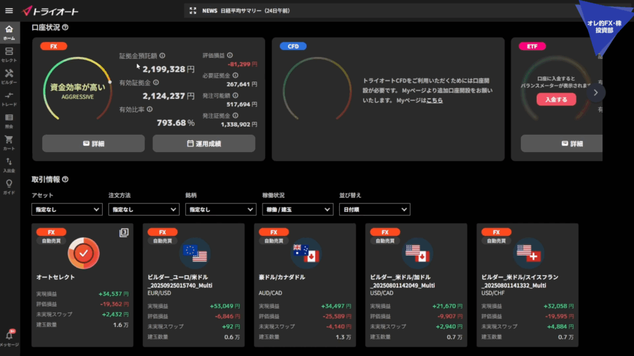Open the Trade (トレード) sidebar icon

(9, 98)
